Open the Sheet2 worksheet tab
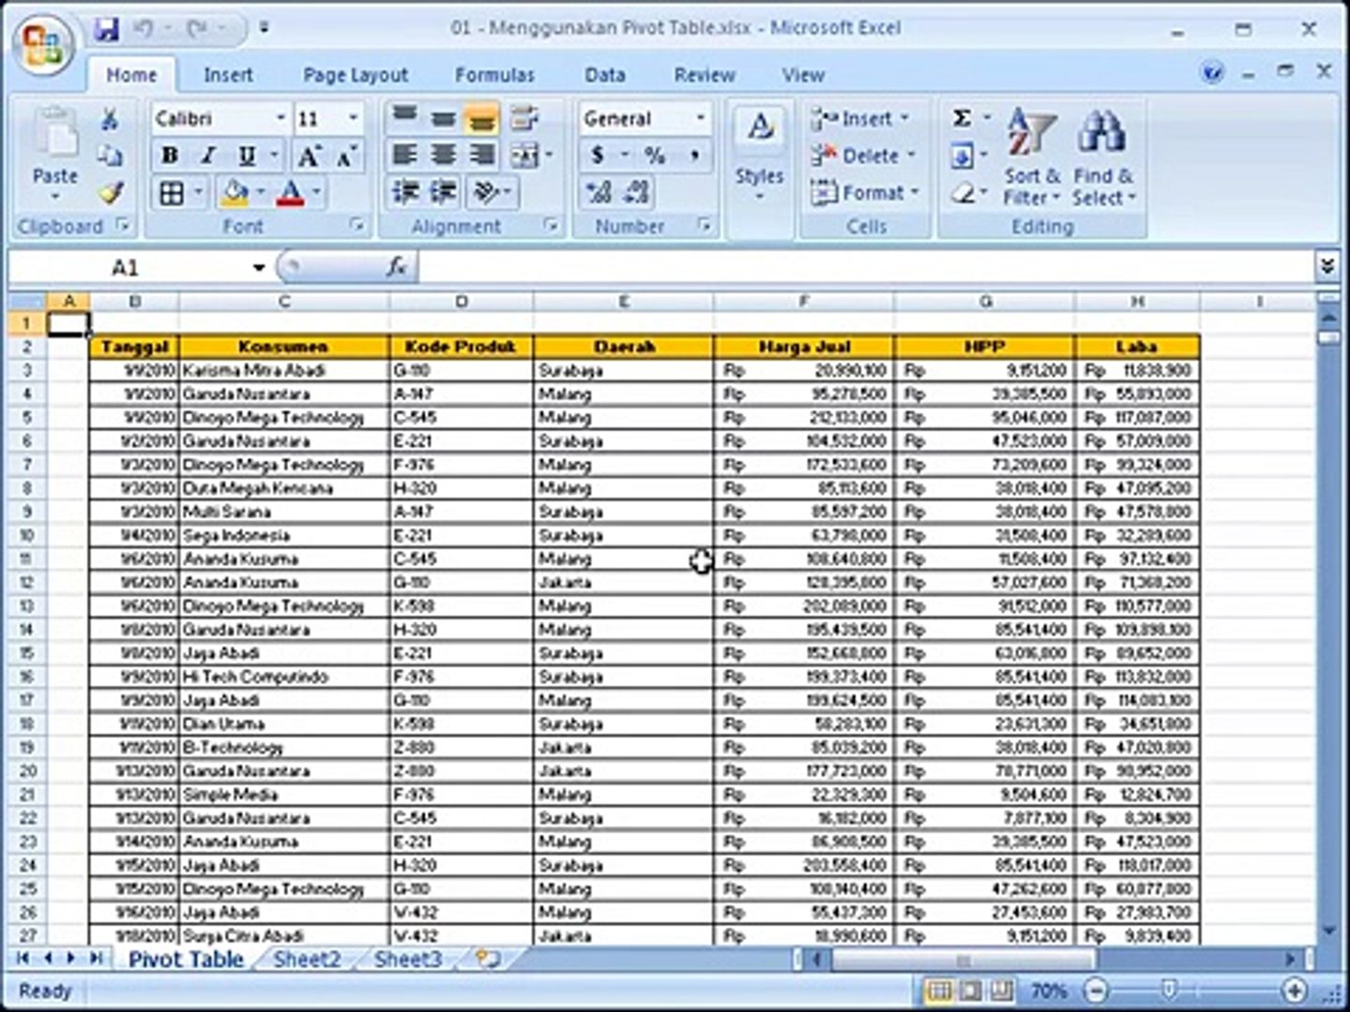The image size is (1350, 1012). tap(307, 959)
